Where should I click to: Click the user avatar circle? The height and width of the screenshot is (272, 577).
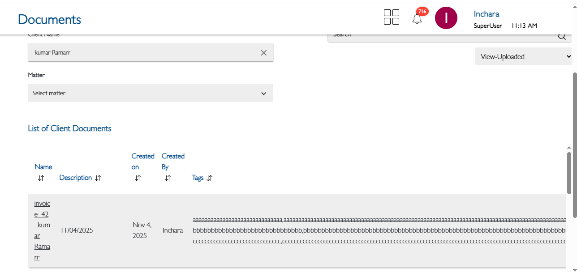pyautogui.click(x=446, y=18)
